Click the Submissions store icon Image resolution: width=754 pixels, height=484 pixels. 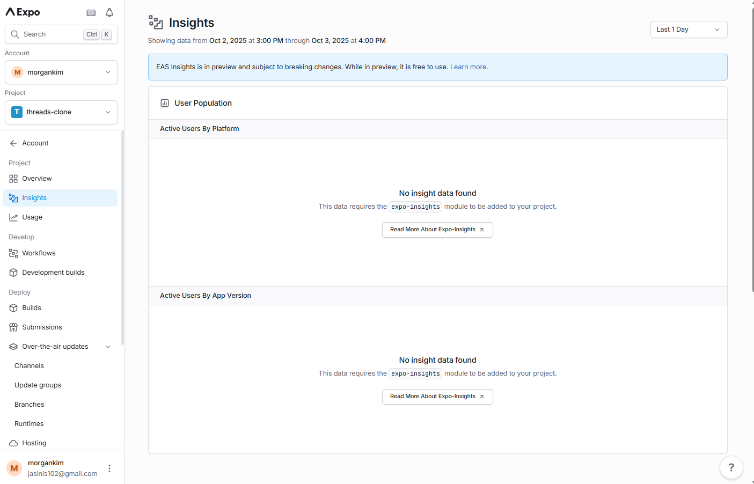point(13,327)
